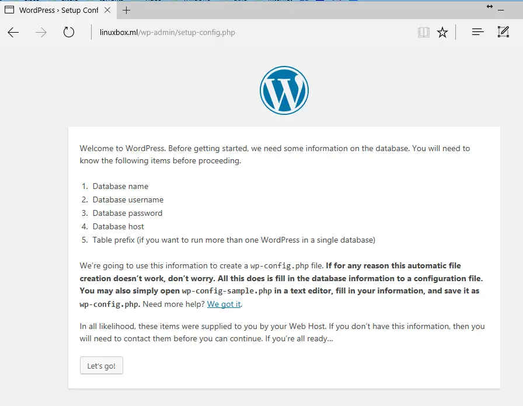This screenshot has height=406, width=523.
Task: Start setup with Let's go! button
Action: click(102, 366)
